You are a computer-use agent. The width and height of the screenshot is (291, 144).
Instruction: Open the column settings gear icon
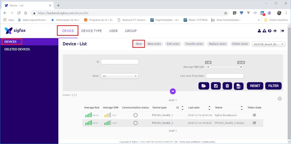[x=280, y=98]
